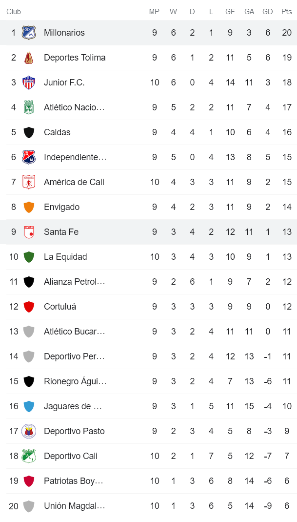The width and height of the screenshot is (297, 522).
Task: Sort standings by GD column header
Action: (267, 12)
